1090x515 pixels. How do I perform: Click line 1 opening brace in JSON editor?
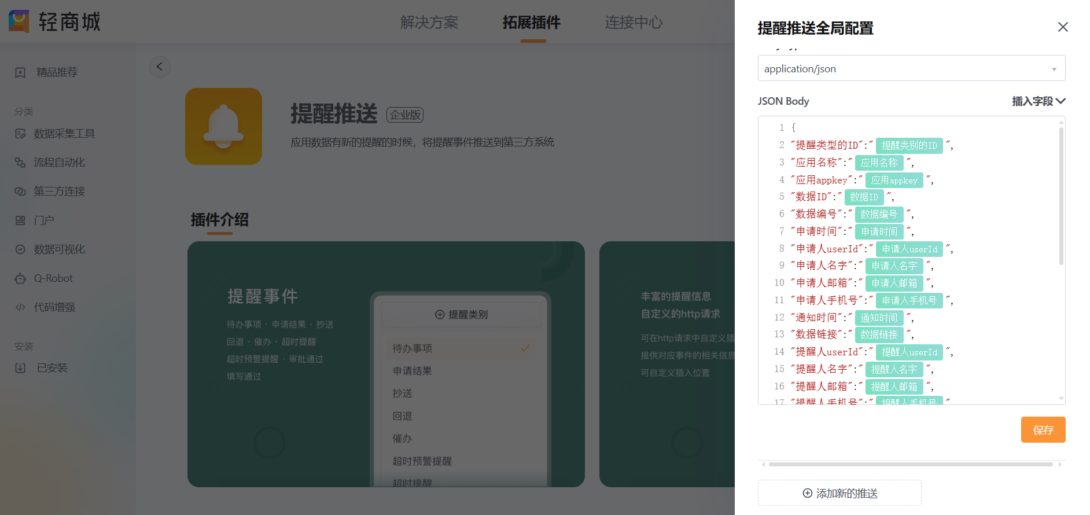click(x=793, y=127)
